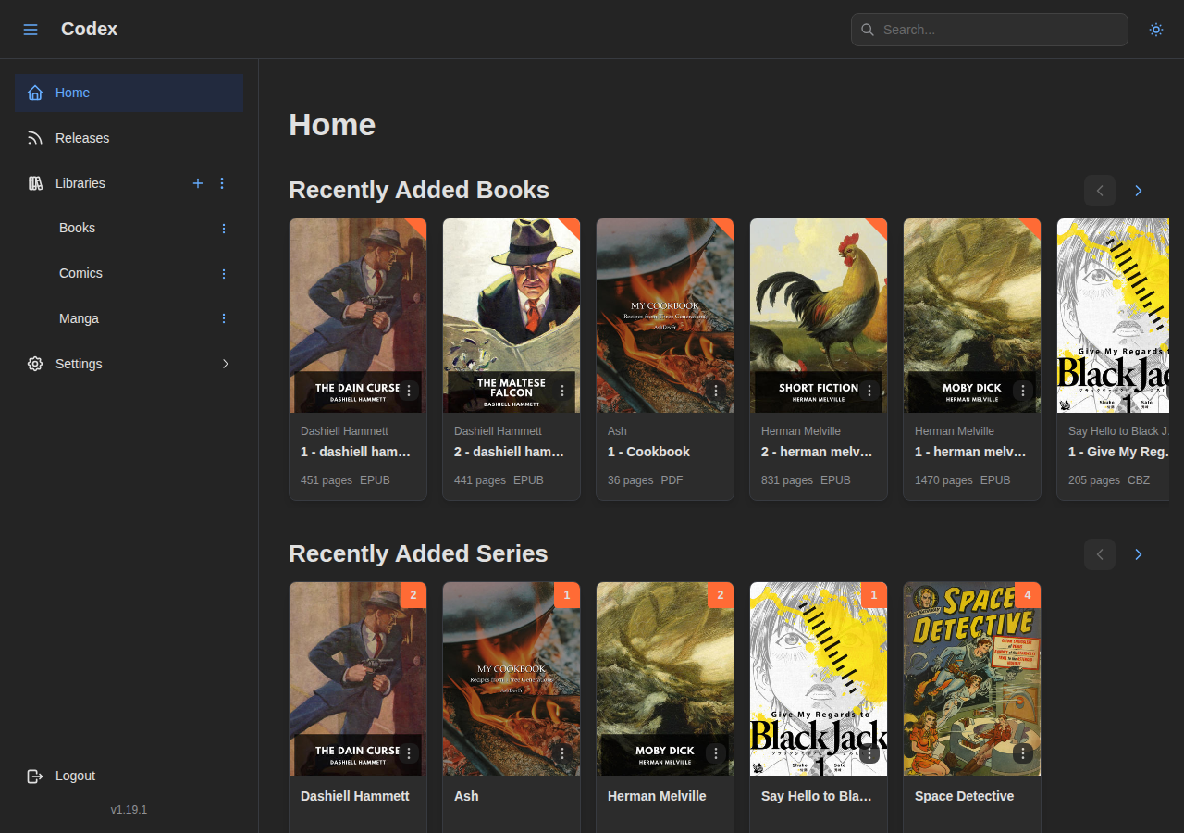Open Moby Dick book cover in Books

[x=972, y=316]
